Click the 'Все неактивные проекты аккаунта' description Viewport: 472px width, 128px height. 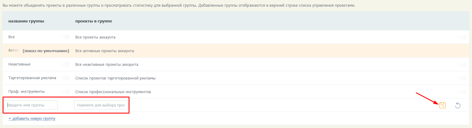click(107, 65)
